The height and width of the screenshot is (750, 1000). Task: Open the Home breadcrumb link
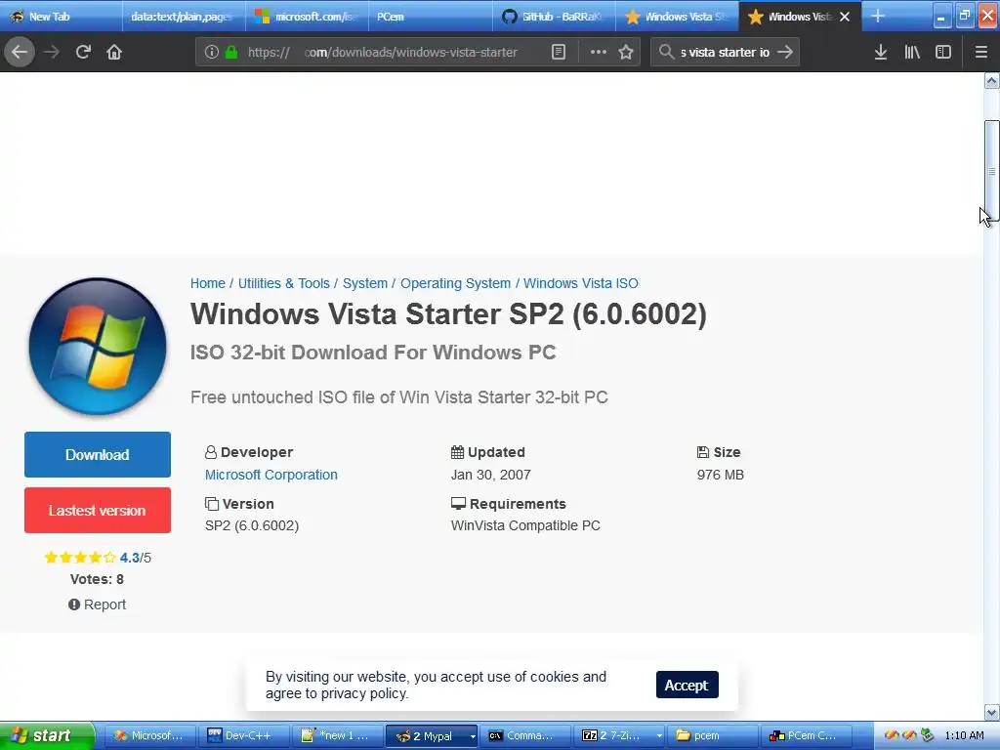(x=208, y=283)
